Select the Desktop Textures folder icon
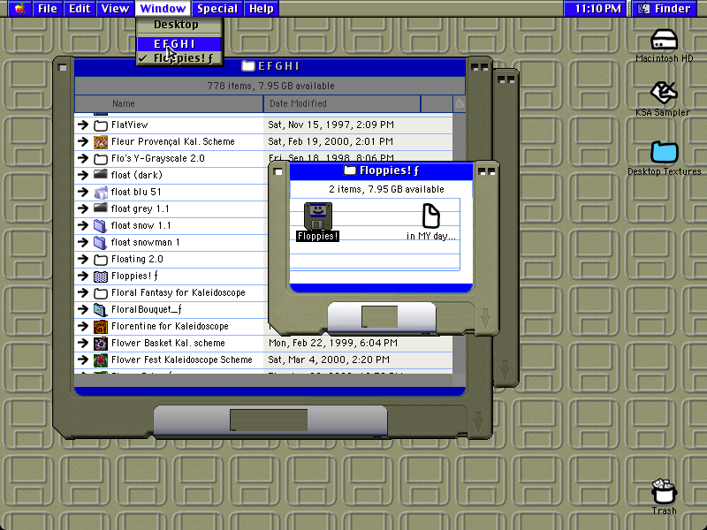707x530 pixels. [x=665, y=151]
